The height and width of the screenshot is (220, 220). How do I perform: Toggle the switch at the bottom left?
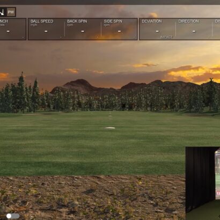tap(13, 216)
